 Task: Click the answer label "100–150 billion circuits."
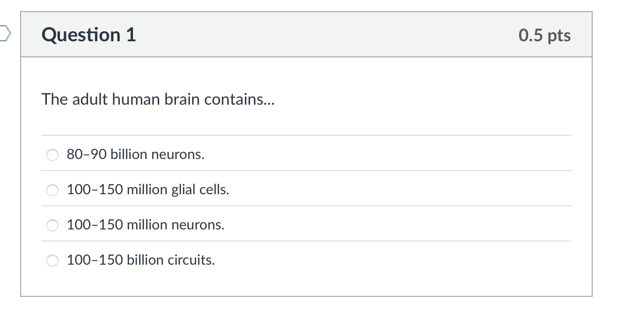pos(141,260)
